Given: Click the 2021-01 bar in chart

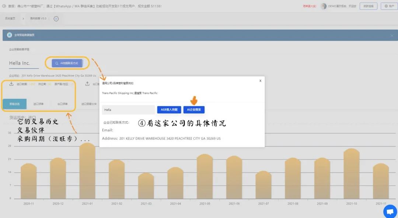Looking at the screenshot, I should tap(87, 171).
